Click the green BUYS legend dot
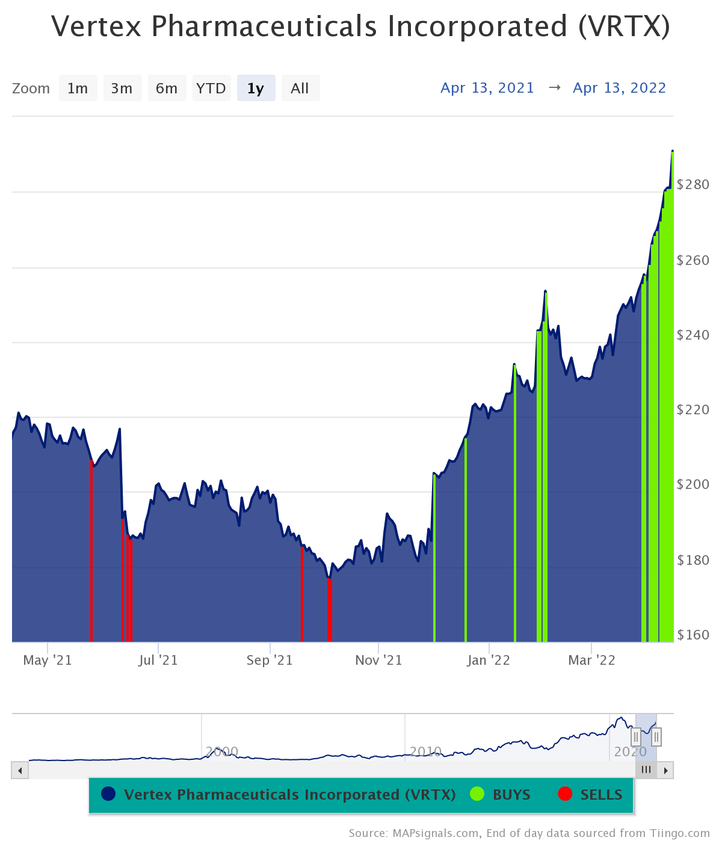 [477, 794]
